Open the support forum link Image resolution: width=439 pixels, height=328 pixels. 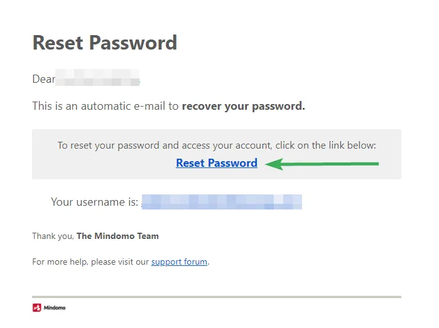[x=179, y=262]
